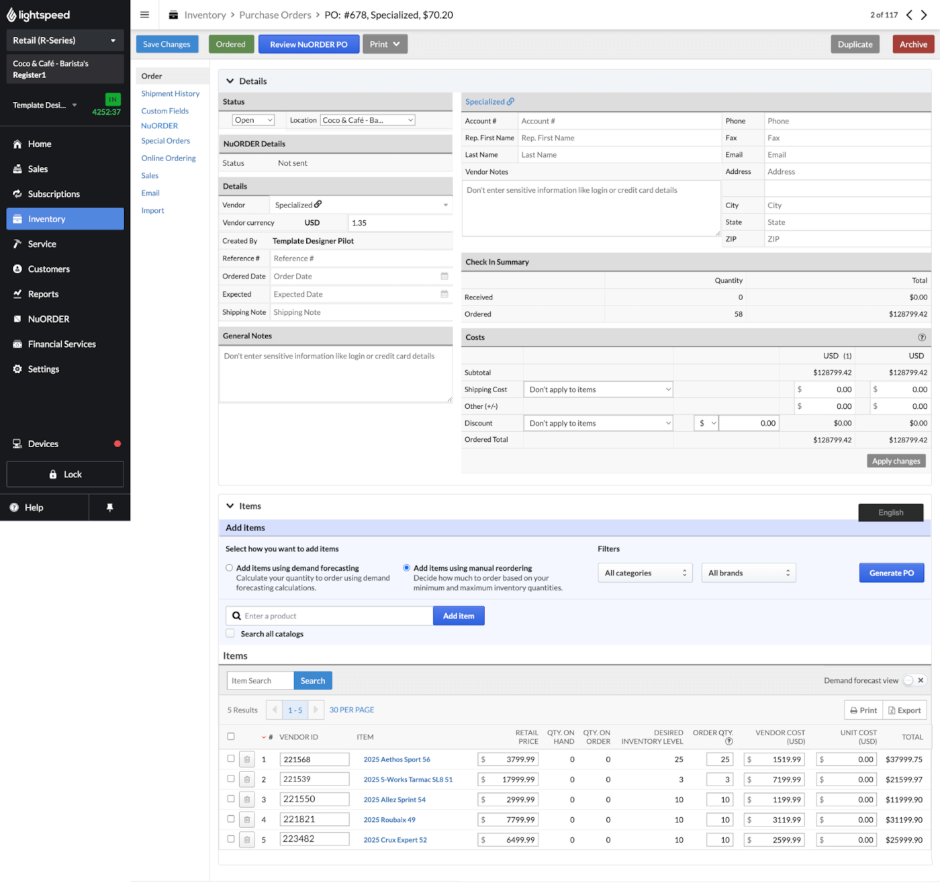Select demand forecasting radio option

click(230, 568)
